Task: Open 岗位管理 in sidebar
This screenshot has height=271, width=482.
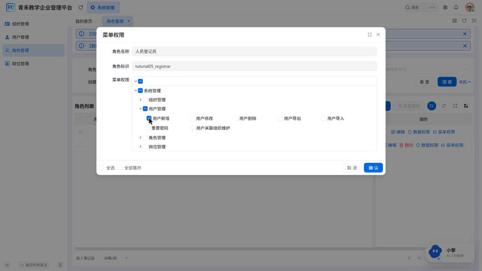Action: 34,64
